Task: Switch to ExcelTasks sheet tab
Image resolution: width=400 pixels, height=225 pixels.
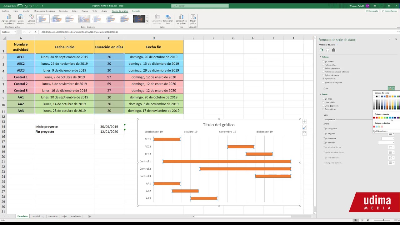Action: [76, 216]
